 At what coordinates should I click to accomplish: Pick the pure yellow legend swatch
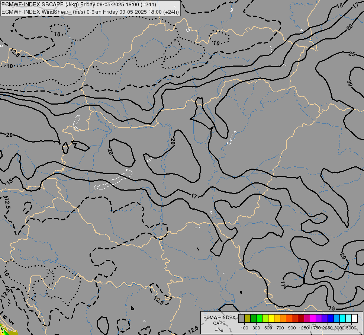click(x=271, y=318)
